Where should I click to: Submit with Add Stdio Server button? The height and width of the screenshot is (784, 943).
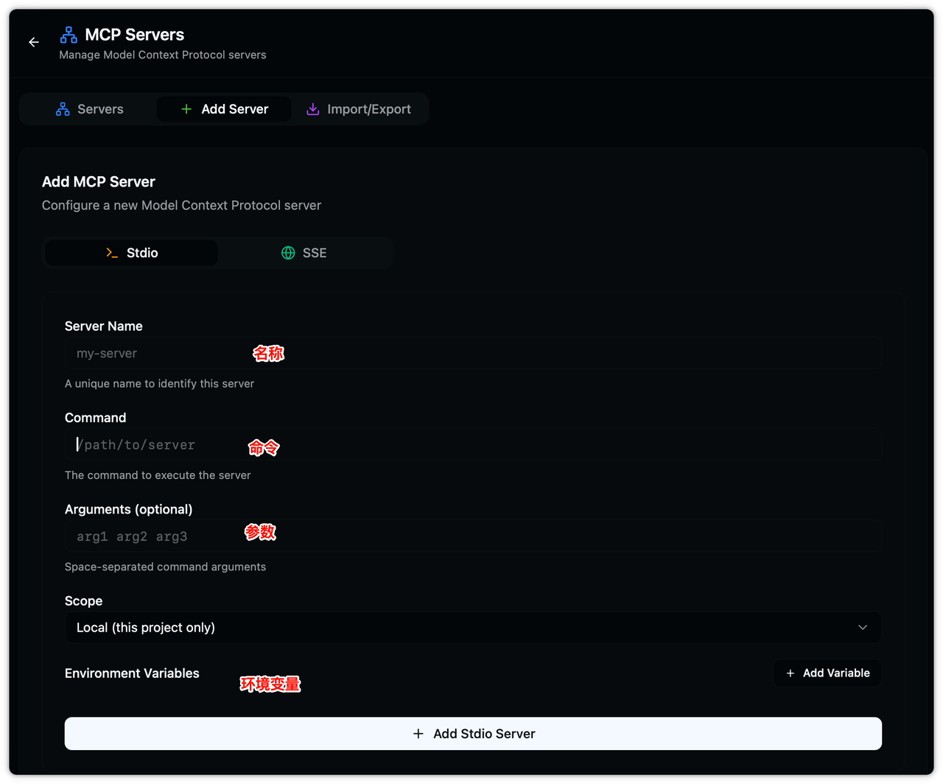(x=473, y=734)
